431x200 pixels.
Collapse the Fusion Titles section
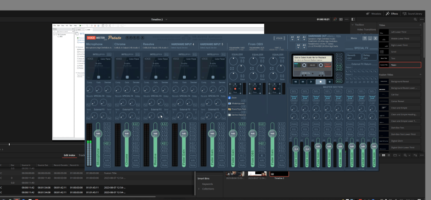[x=420, y=74]
